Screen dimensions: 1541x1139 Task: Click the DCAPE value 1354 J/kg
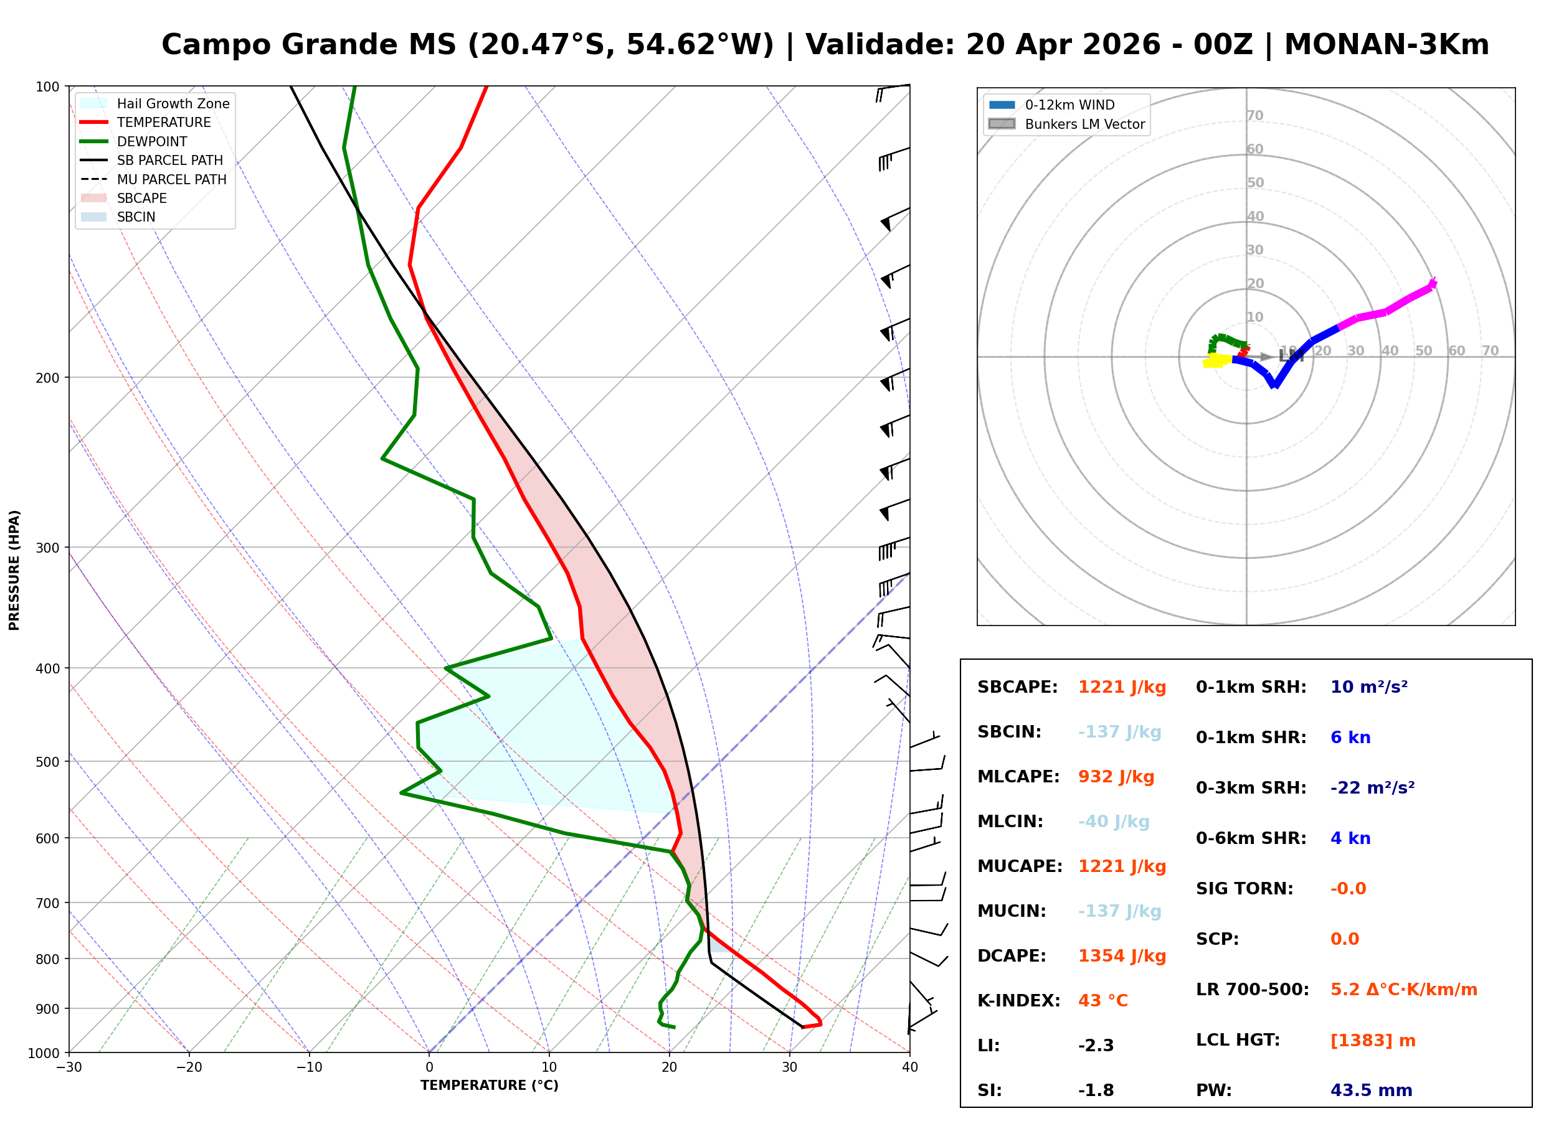1122,956
